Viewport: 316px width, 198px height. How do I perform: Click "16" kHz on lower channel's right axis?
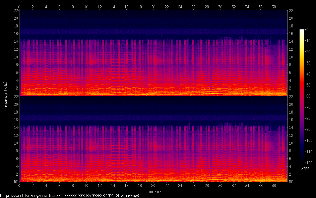click(x=291, y=120)
